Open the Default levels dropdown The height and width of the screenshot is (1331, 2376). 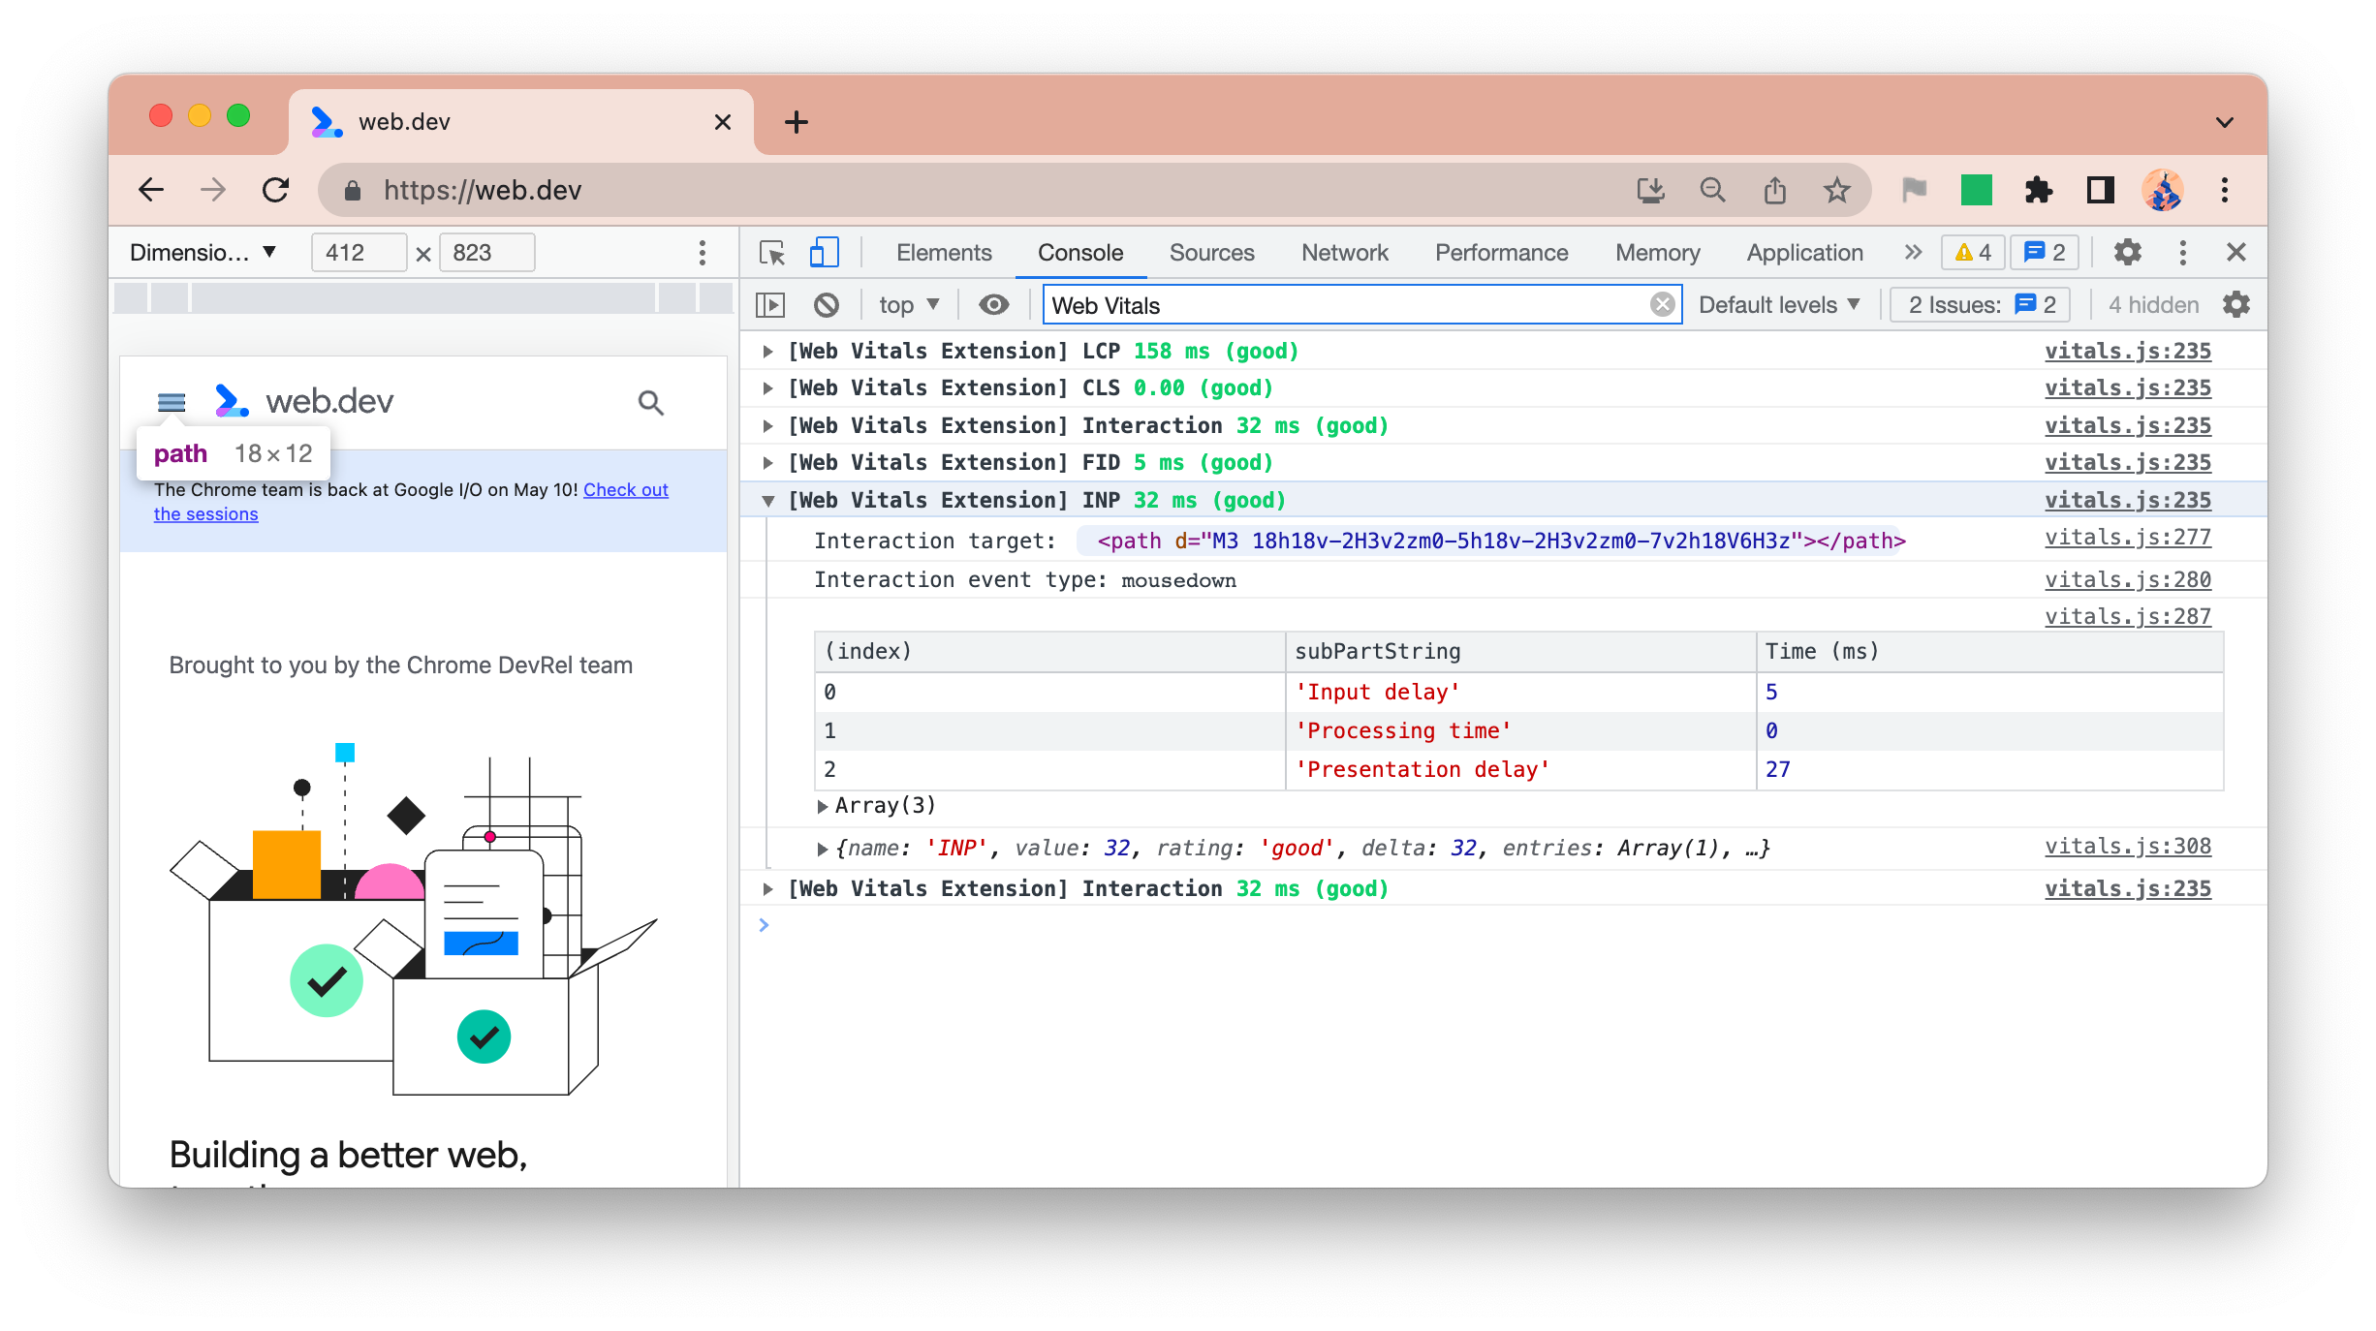pyautogui.click(x=1780, y=305)
